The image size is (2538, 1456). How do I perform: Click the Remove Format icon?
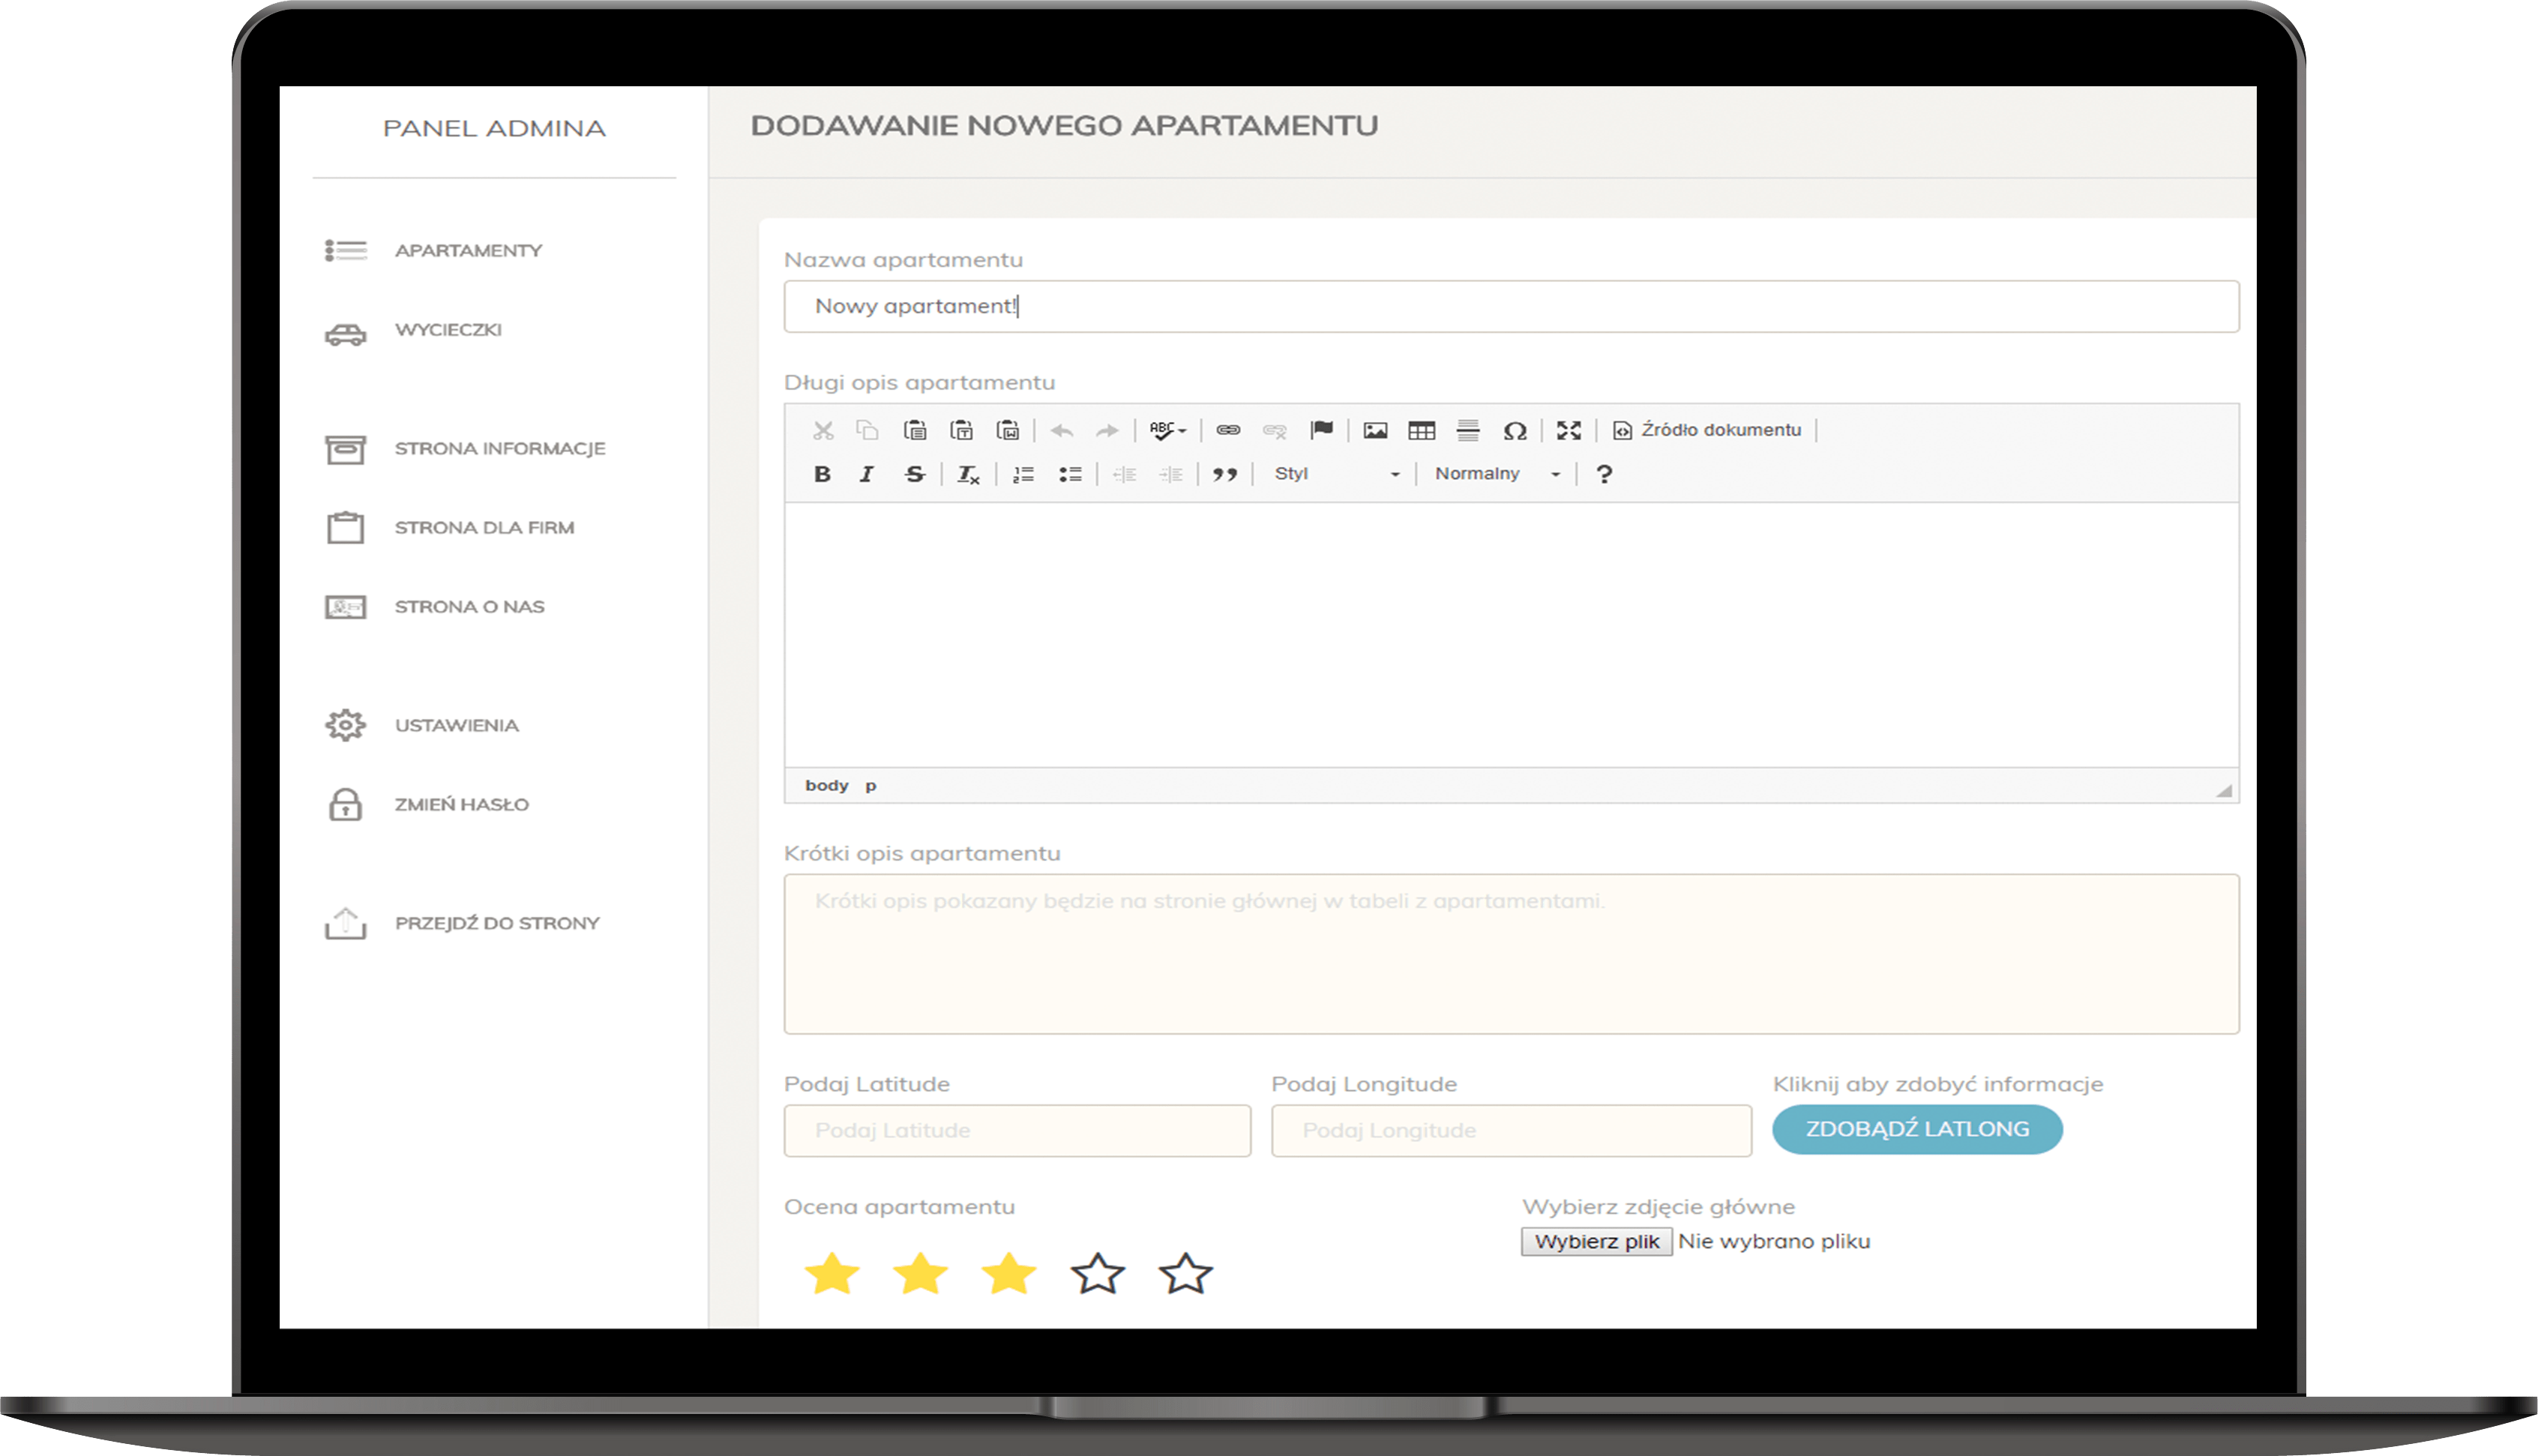coord(968,474)
